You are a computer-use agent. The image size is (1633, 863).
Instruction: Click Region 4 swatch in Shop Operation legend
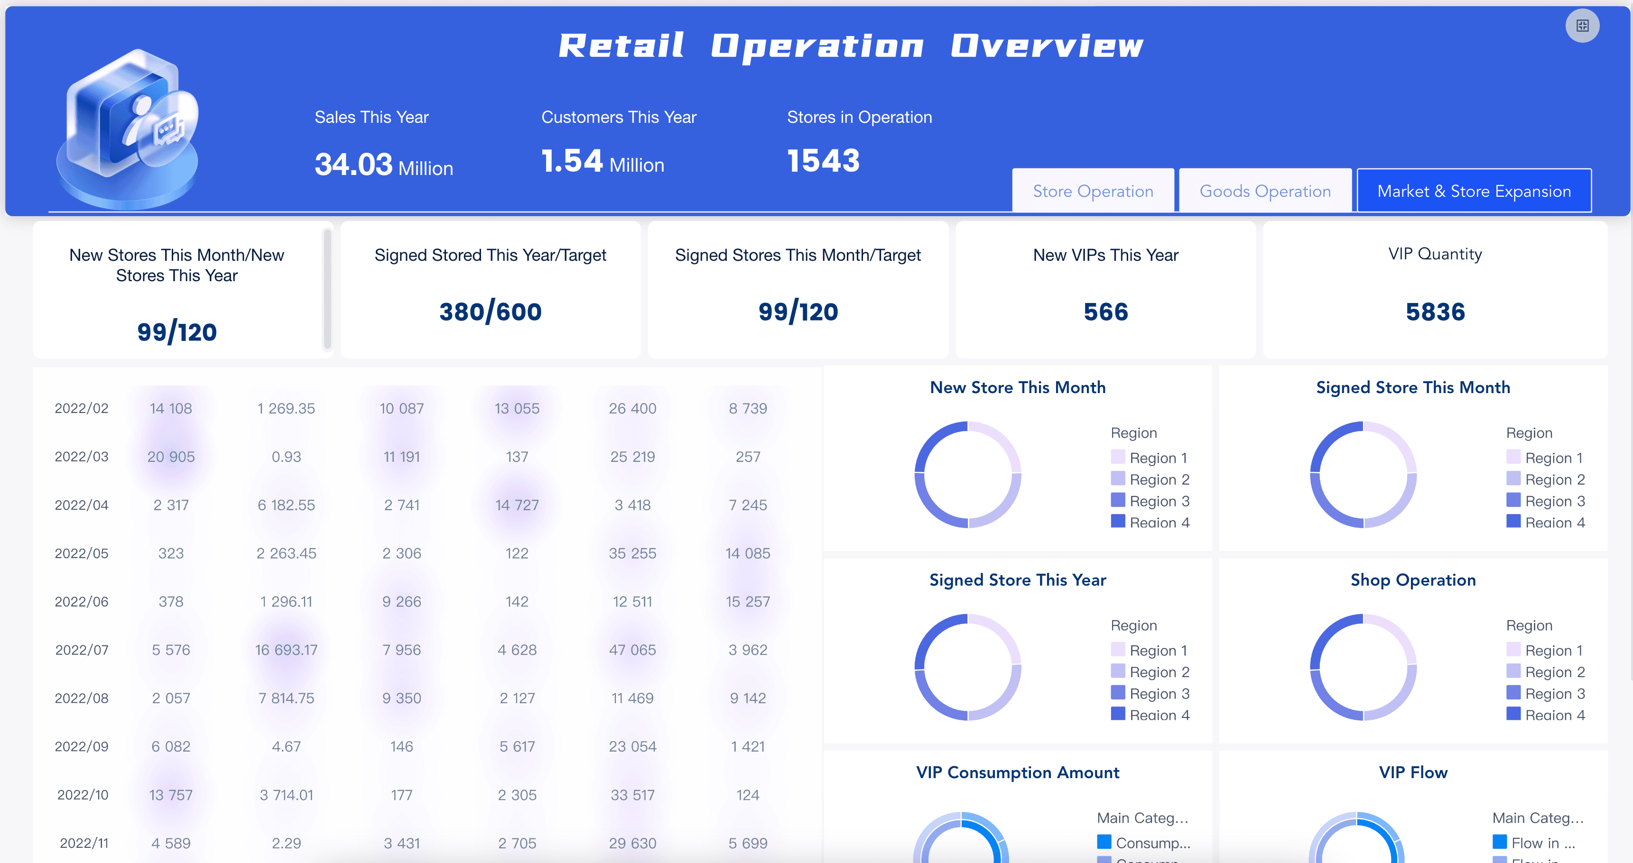coord(1513,714)
